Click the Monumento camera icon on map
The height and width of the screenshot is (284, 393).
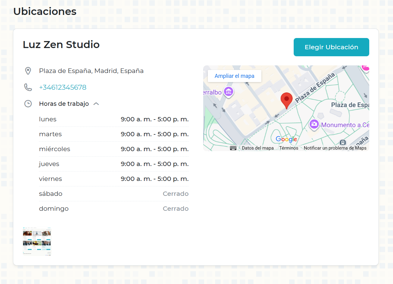click(x=314, y=124)
